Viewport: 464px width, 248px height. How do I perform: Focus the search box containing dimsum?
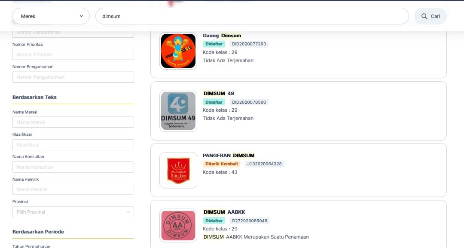coord(252,16)
